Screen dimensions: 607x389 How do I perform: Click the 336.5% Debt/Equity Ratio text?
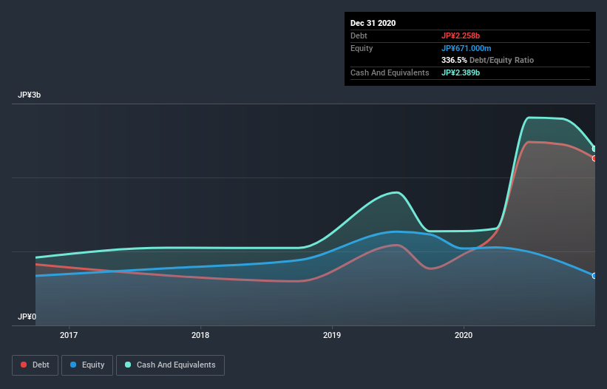coord(487,60)
